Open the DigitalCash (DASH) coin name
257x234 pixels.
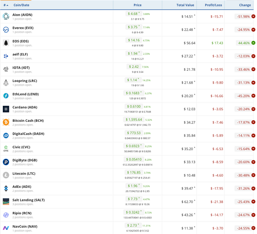pos(29,134)
